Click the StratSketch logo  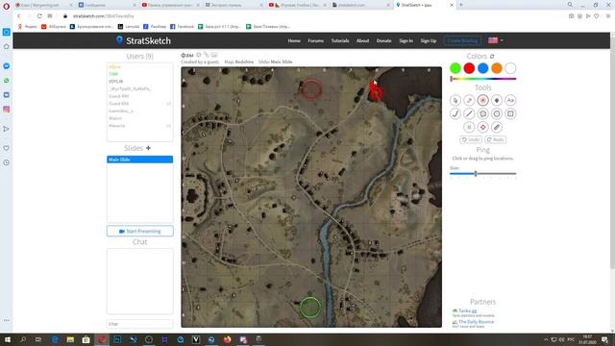pyautogui.click(x=143, y=40)
